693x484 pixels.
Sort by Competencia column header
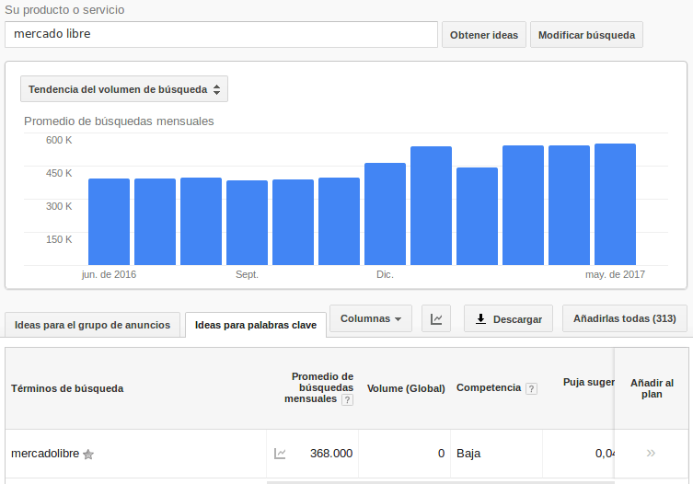point(489,387)
